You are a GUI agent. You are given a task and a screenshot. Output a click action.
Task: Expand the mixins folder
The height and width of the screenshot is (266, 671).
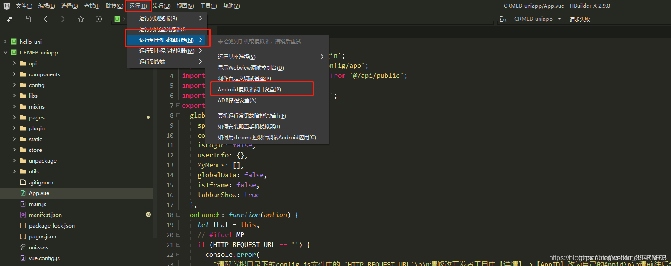coord(14,106)
